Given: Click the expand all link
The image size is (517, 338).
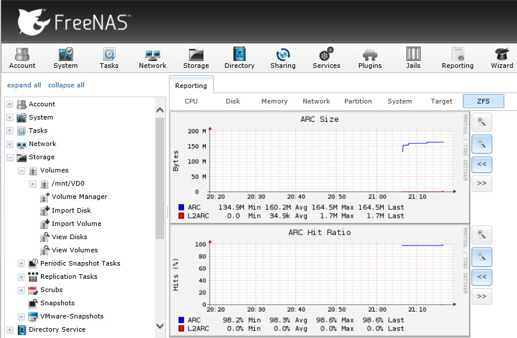Looking at the screenshot, I should [x=24, y=85].
